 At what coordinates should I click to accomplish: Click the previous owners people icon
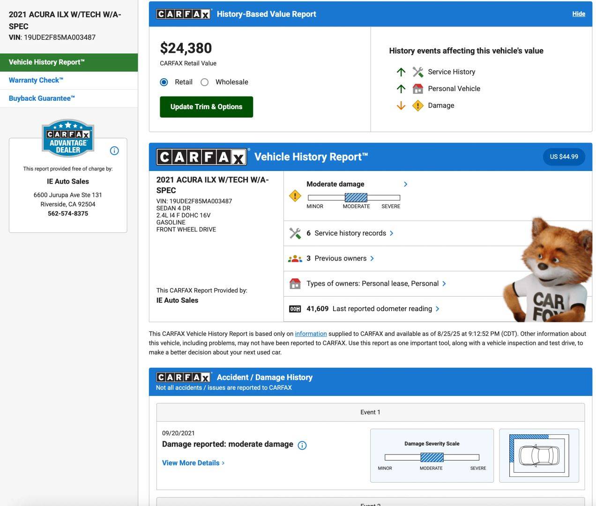coord(295,259)
